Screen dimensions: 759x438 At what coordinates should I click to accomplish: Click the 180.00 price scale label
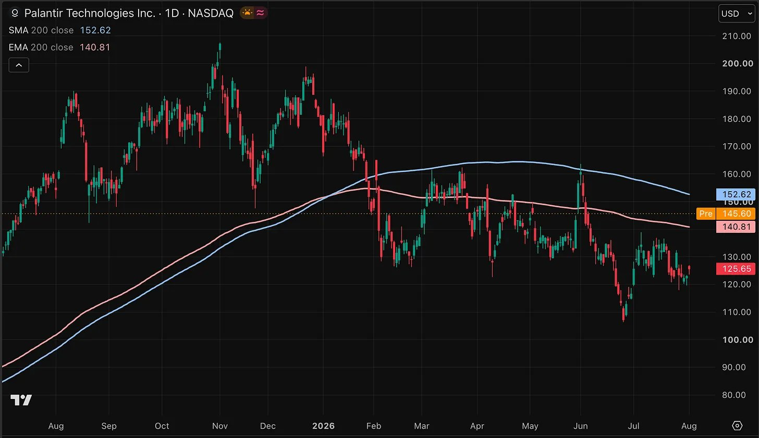(x=737, y=119)
